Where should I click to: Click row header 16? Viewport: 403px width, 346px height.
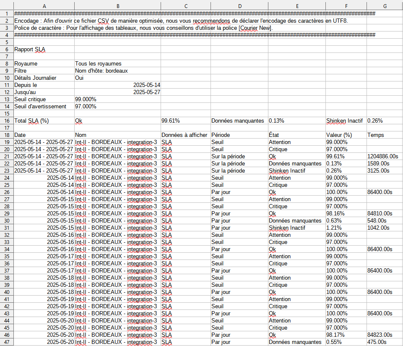(x=7, y=121)
